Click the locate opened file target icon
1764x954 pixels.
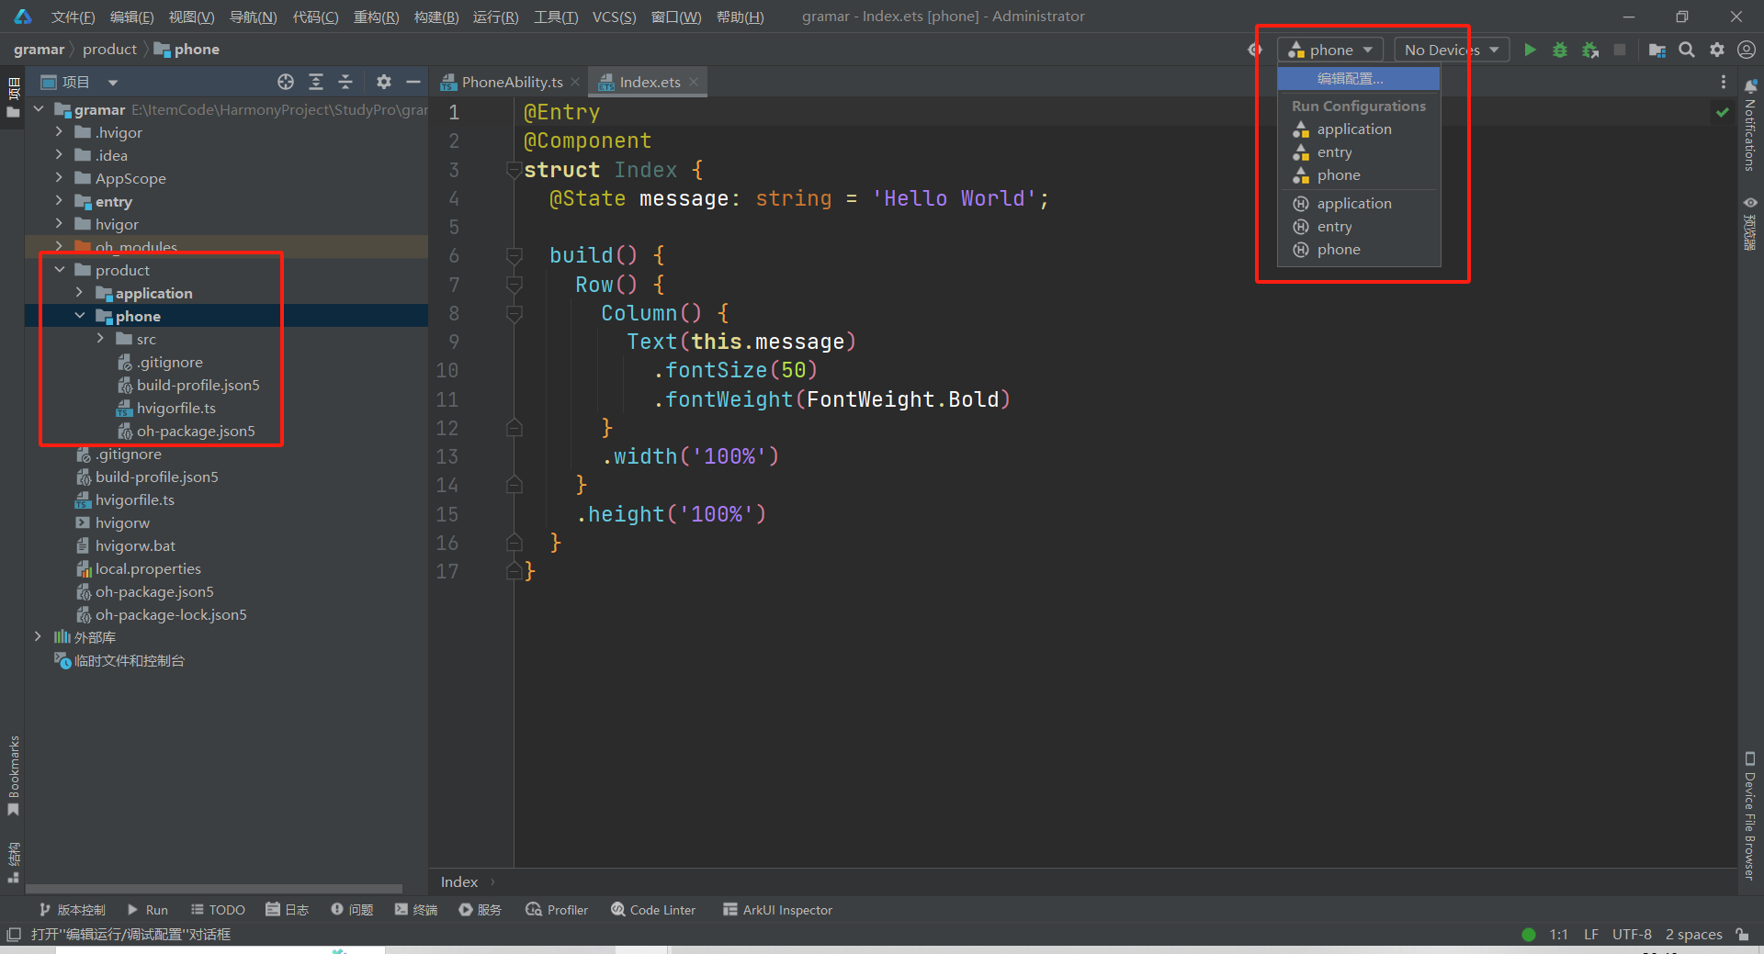[x=286, y=82]
